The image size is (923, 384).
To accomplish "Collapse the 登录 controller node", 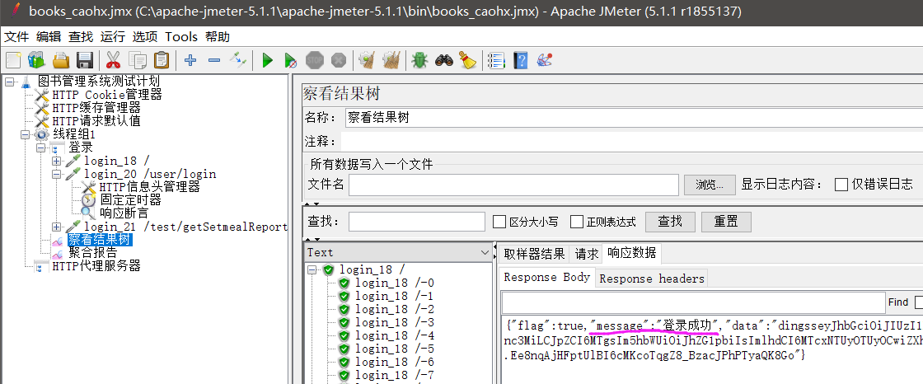I will point(40,148).
